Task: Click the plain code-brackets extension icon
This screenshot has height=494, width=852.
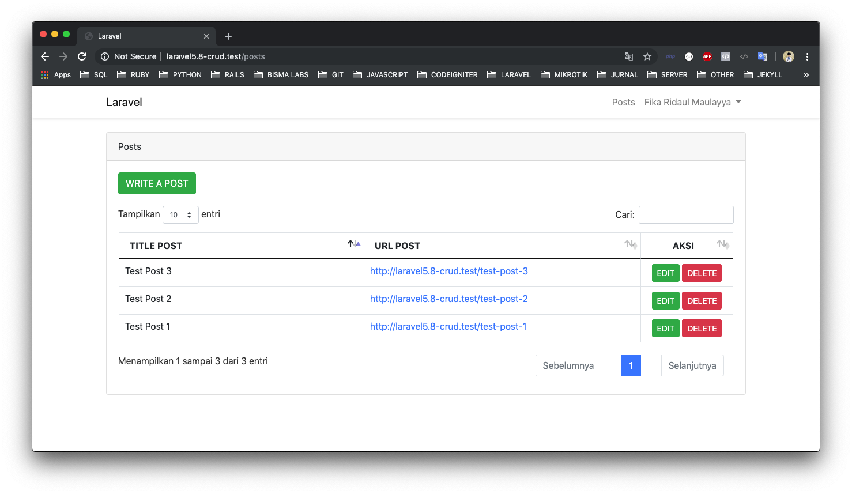Action: coord(744,56)
